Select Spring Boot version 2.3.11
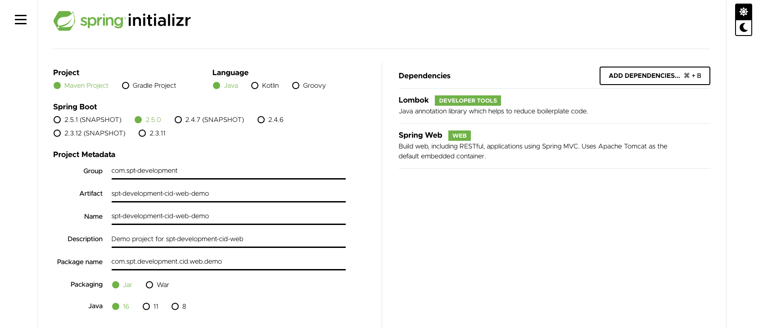The height and width of the screenshot is (328, 763). (152, 133)
